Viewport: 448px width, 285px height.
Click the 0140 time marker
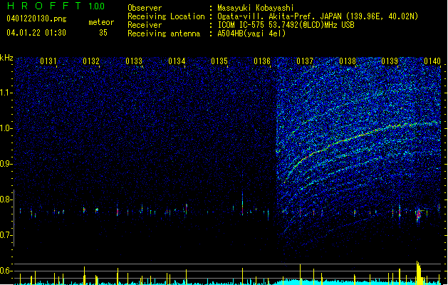point(432,61)
